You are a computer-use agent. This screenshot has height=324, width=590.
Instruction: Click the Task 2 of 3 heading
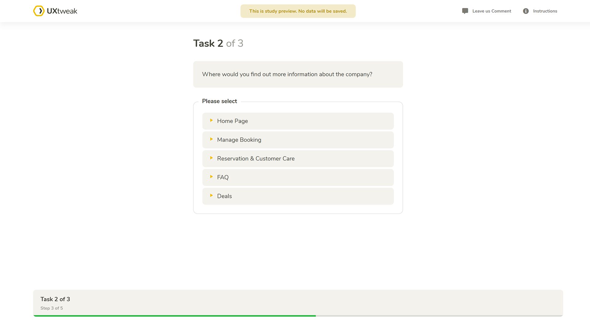tap(218, 43)
